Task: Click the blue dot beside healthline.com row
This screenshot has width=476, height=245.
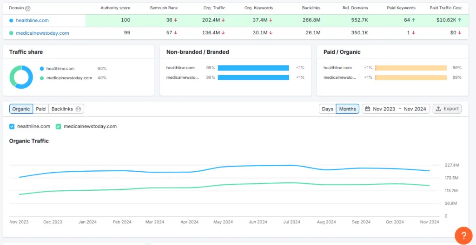Action: (11, 20)
